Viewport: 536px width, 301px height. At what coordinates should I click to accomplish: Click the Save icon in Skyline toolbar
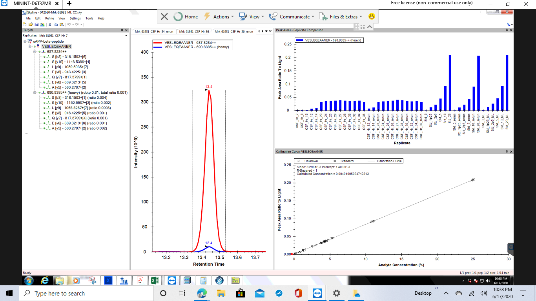pos(36,24)
